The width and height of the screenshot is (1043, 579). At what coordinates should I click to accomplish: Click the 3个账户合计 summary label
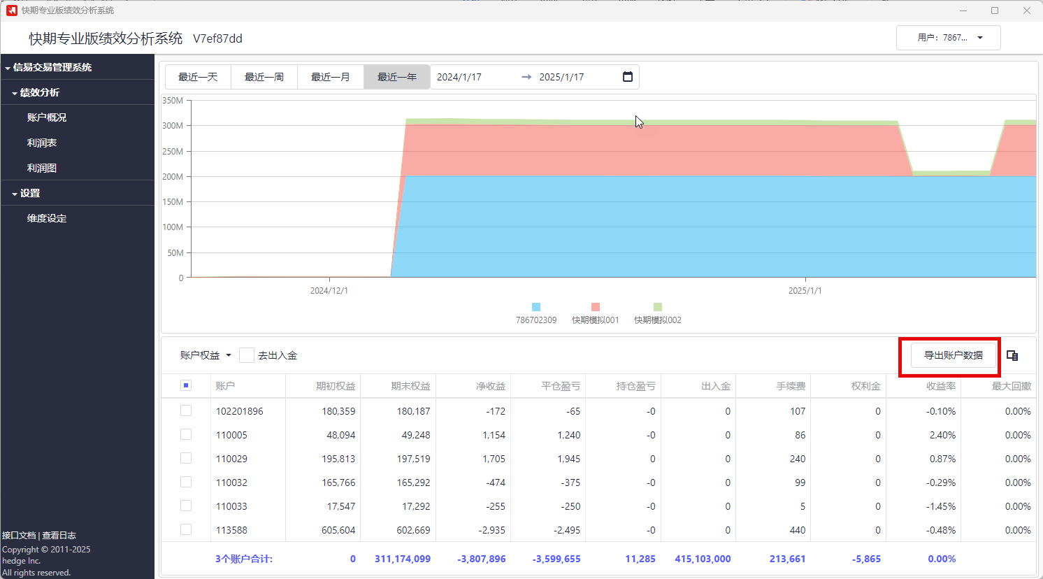244,559
